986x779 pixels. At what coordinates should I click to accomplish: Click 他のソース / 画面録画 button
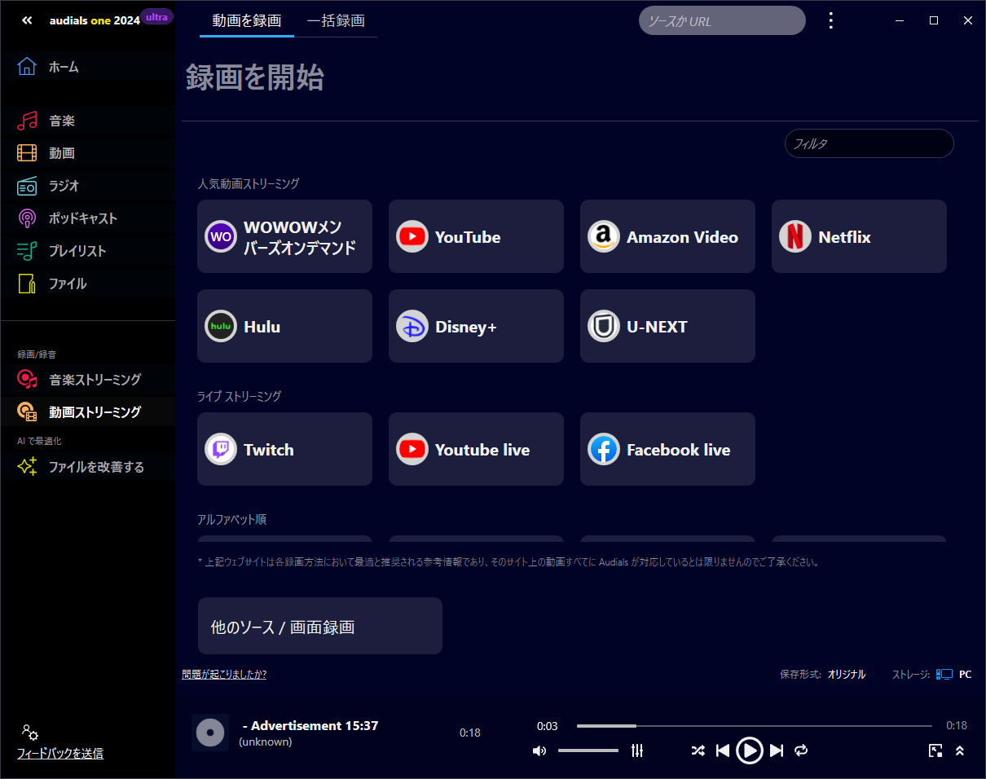(x=320, y=626)
